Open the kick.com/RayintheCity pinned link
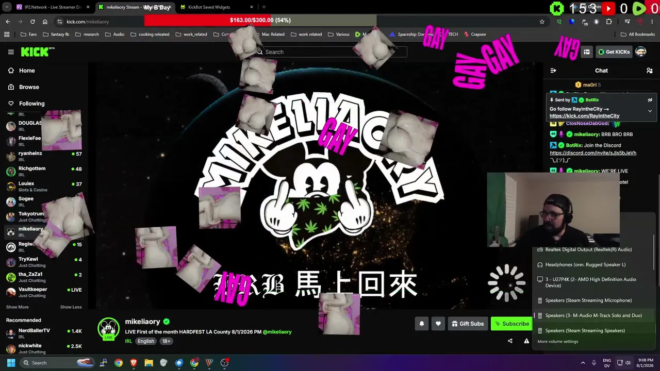Viewport: 660px width, 371px height. point(584,116)
